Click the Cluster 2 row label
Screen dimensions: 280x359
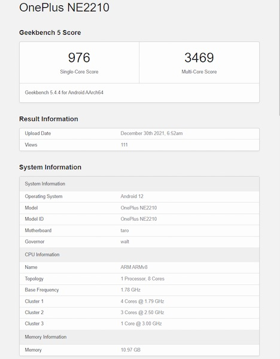click(x=34, y=312)
